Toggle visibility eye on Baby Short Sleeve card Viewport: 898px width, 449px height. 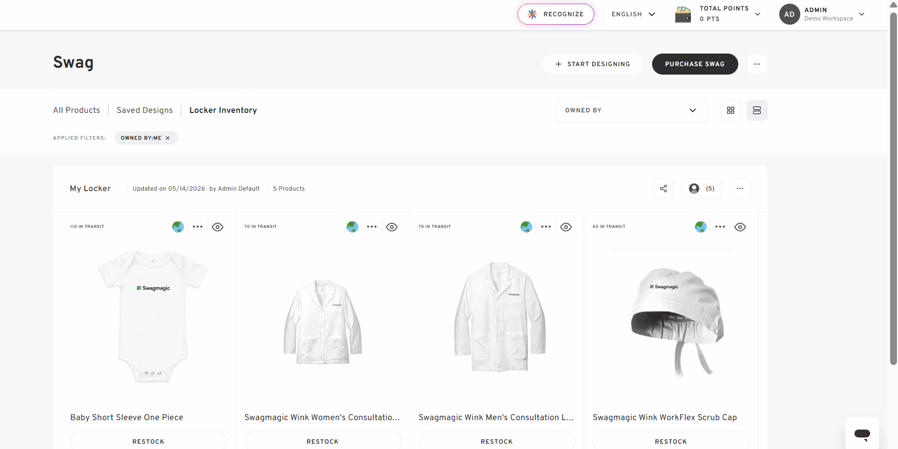coord(218,227)
